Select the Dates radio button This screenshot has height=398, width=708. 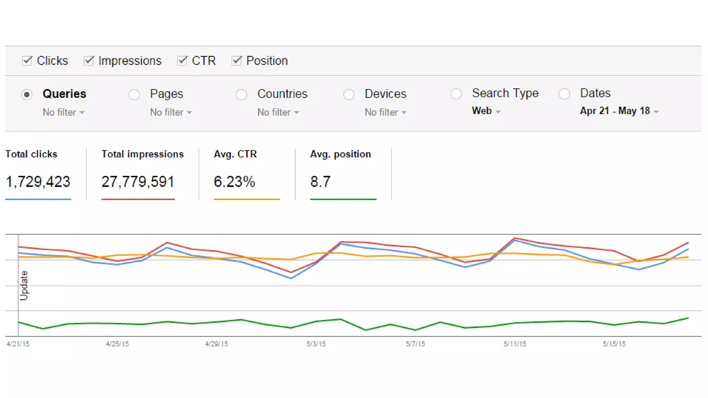click(x=564, y=94)
